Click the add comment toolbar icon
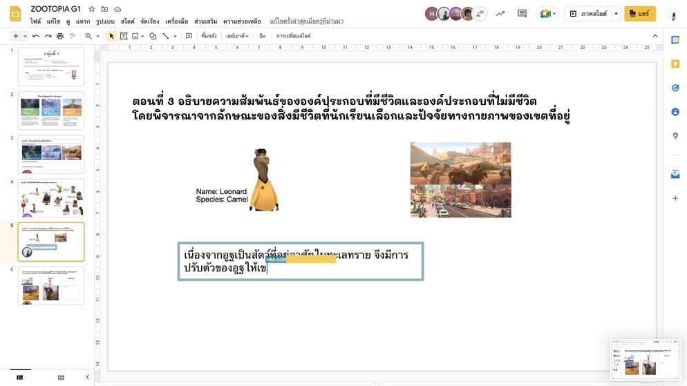This screenshot has width=687, height=386. [x=189, y=36]
